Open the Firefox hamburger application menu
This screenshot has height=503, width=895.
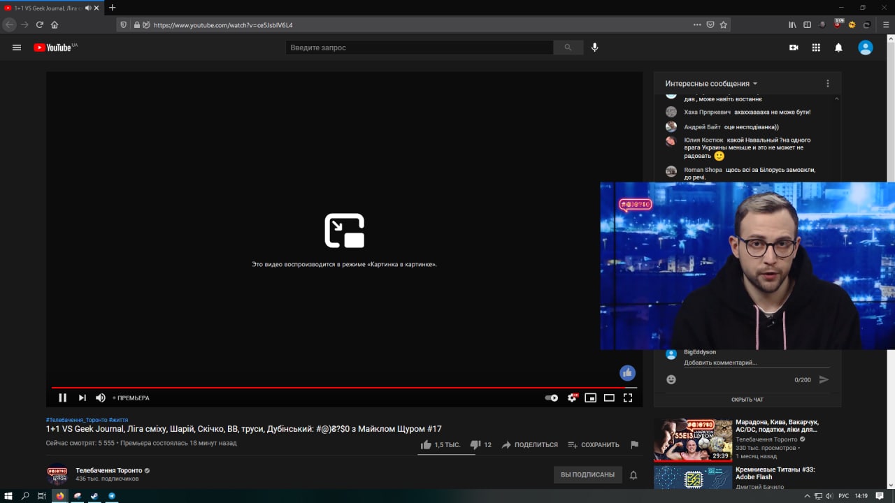(886, 24)
